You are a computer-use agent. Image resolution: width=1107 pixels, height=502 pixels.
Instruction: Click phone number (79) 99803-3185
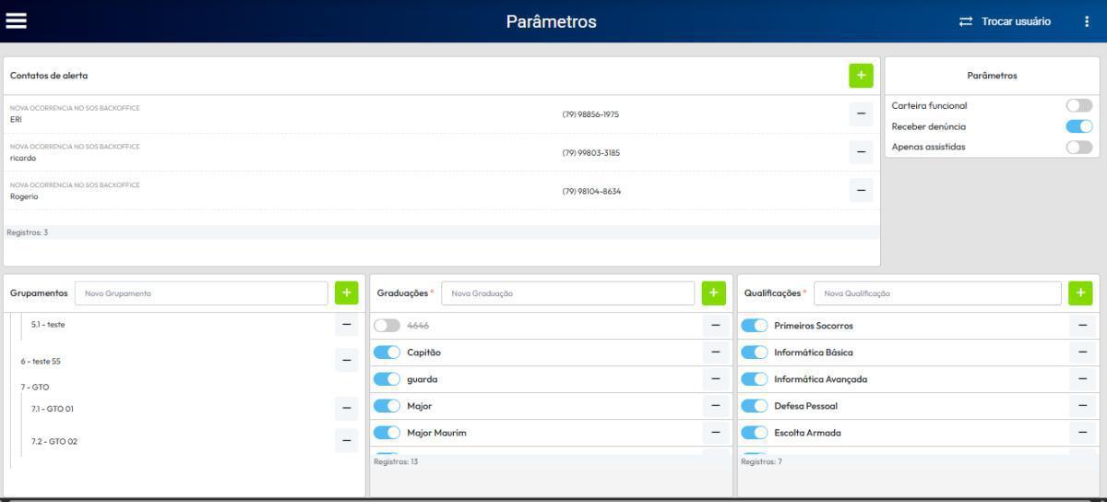click(x=591, y=153)
